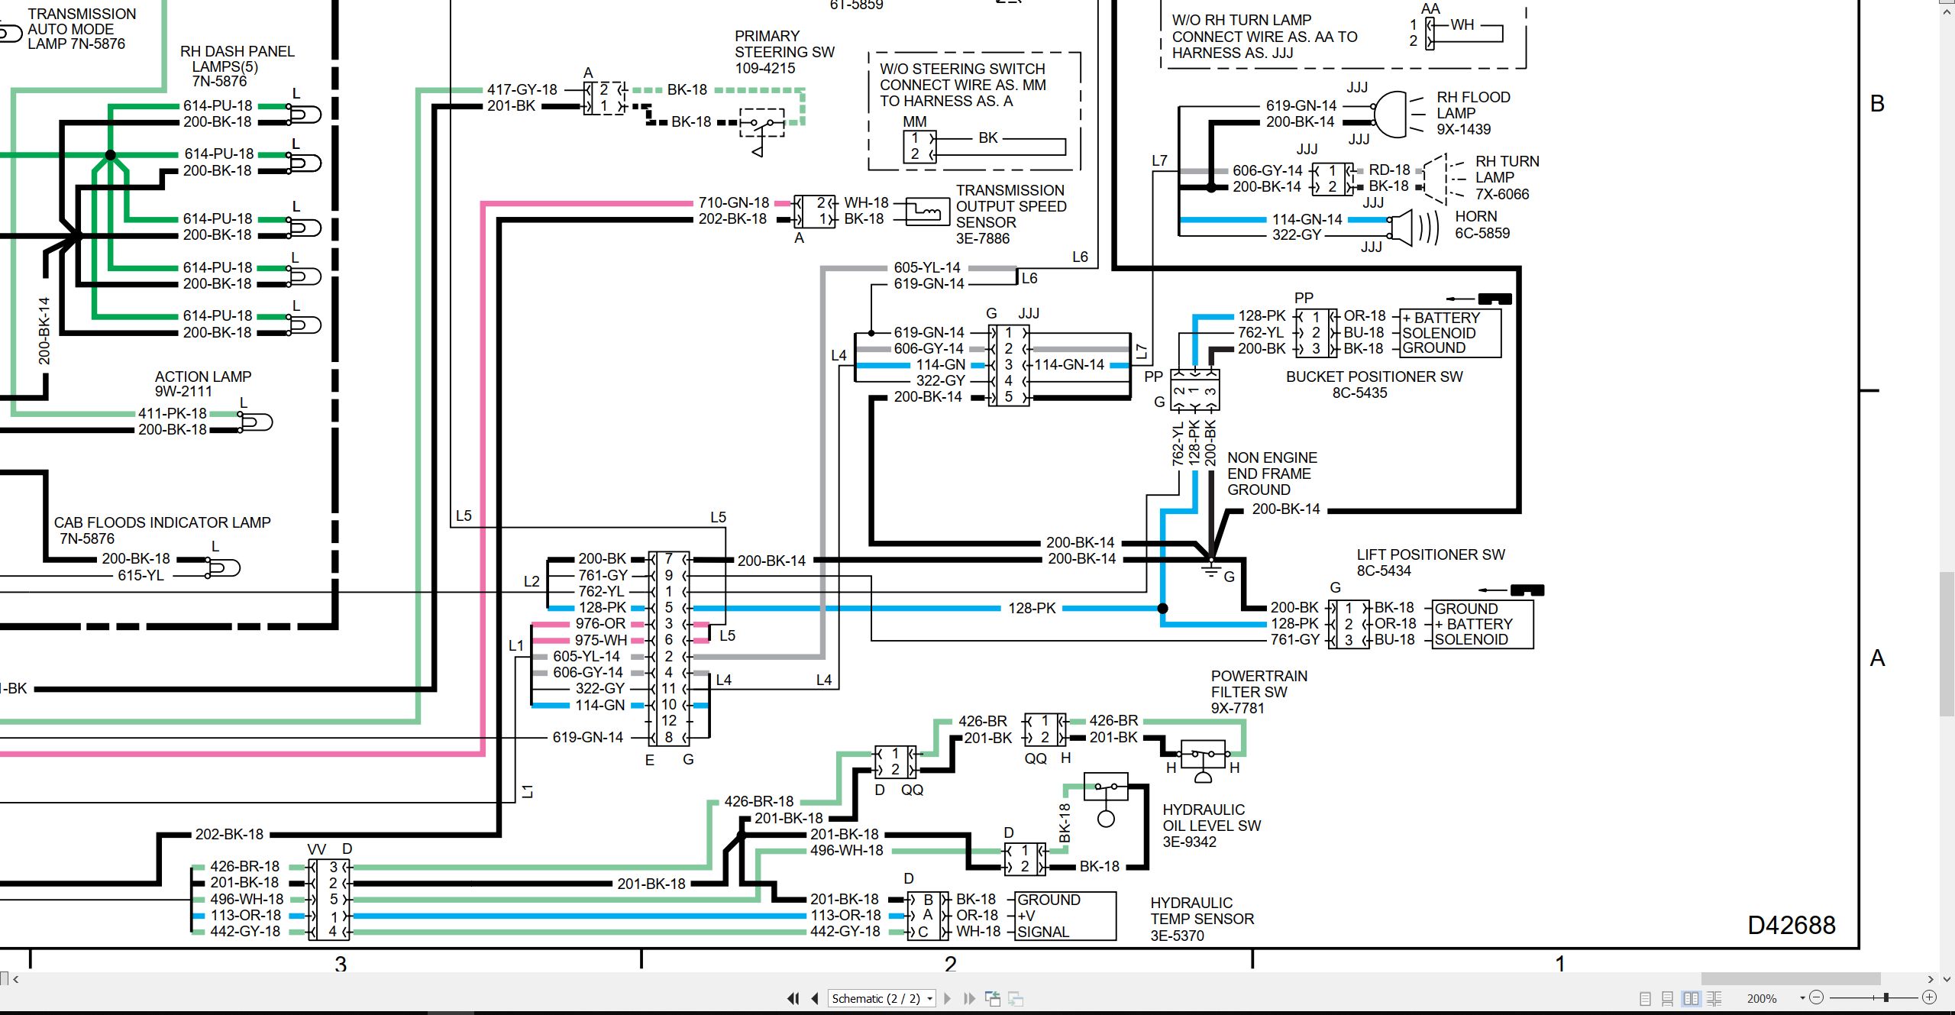Click the zoom in plus button

[1930, 997]
